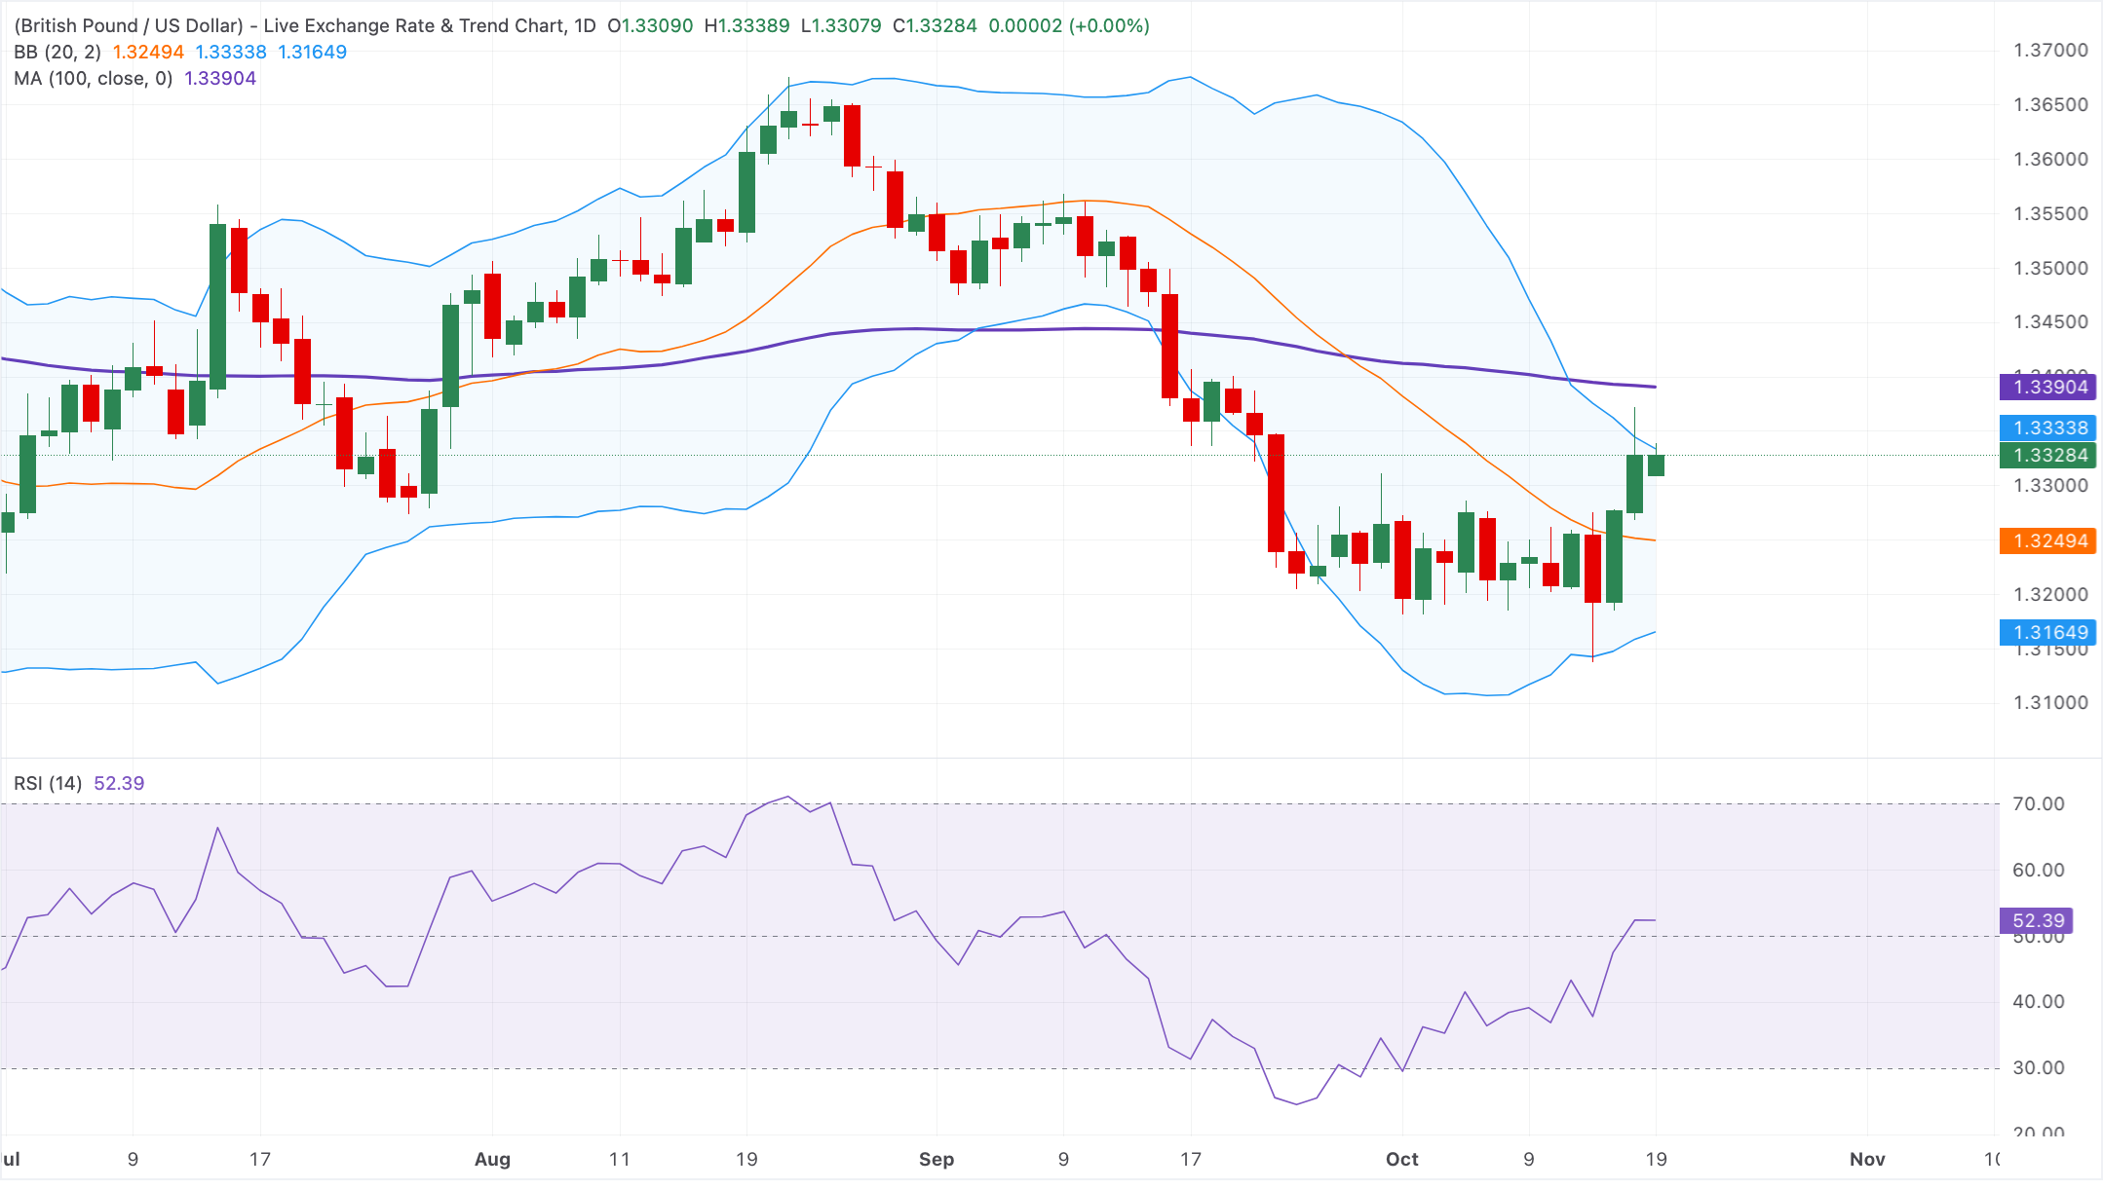Viewport: 2103px width, 1190px height.
Task: Click the 60.00 RSI axis label
Action: (x=2039, y=870)
